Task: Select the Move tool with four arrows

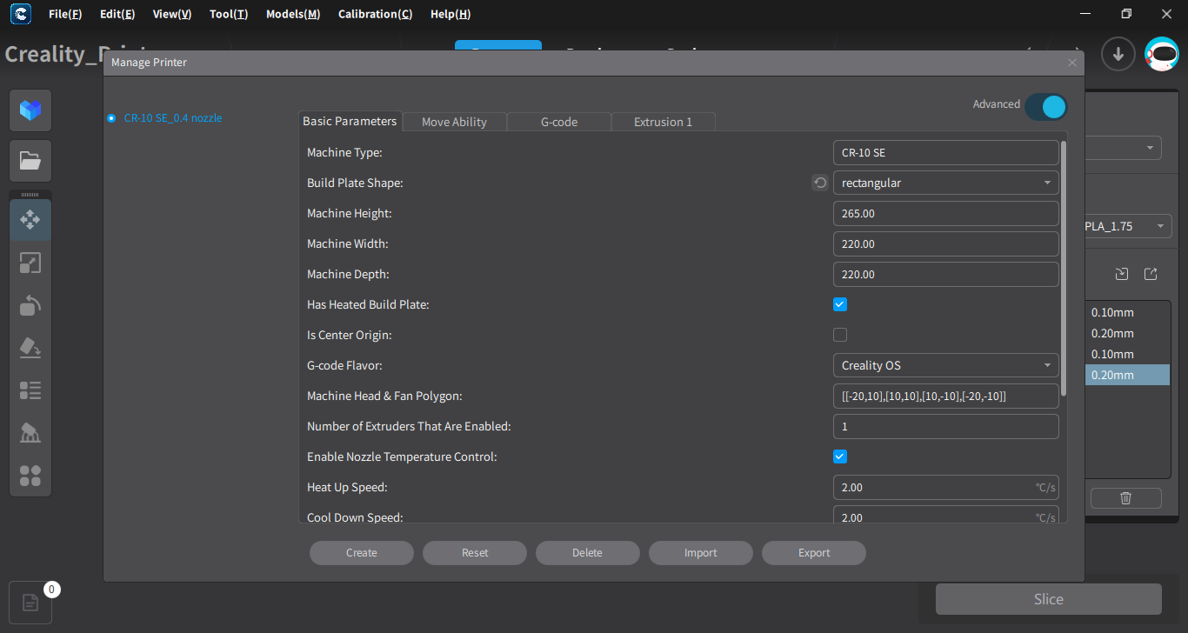Action: tap(30, 220)
